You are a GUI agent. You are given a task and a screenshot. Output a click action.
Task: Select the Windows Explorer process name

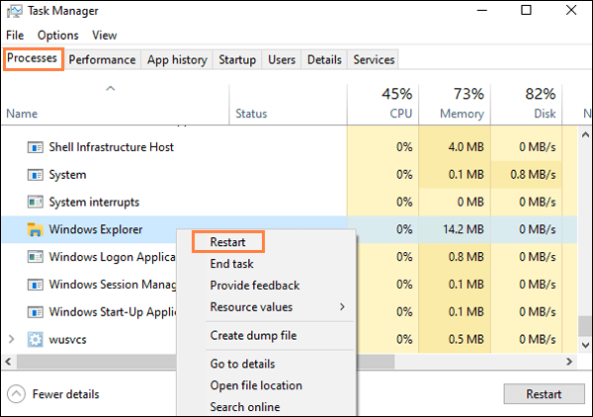(x=96, y=229)
